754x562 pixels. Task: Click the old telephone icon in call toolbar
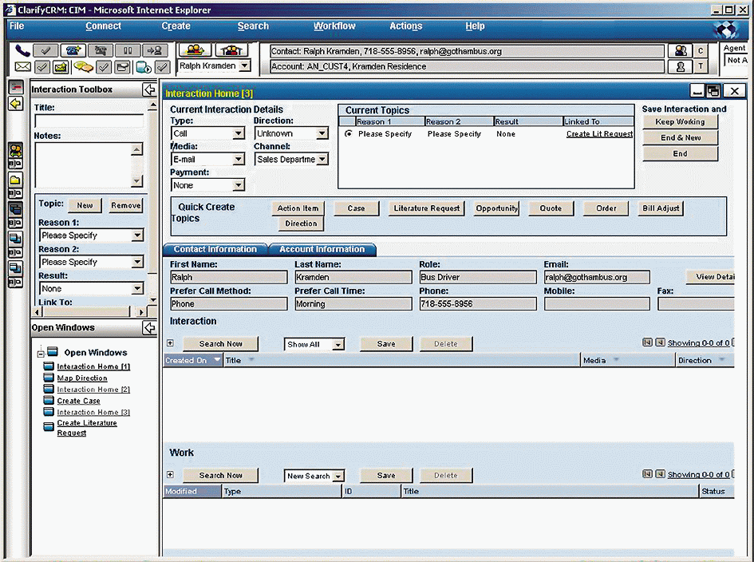tap(101, 50)
